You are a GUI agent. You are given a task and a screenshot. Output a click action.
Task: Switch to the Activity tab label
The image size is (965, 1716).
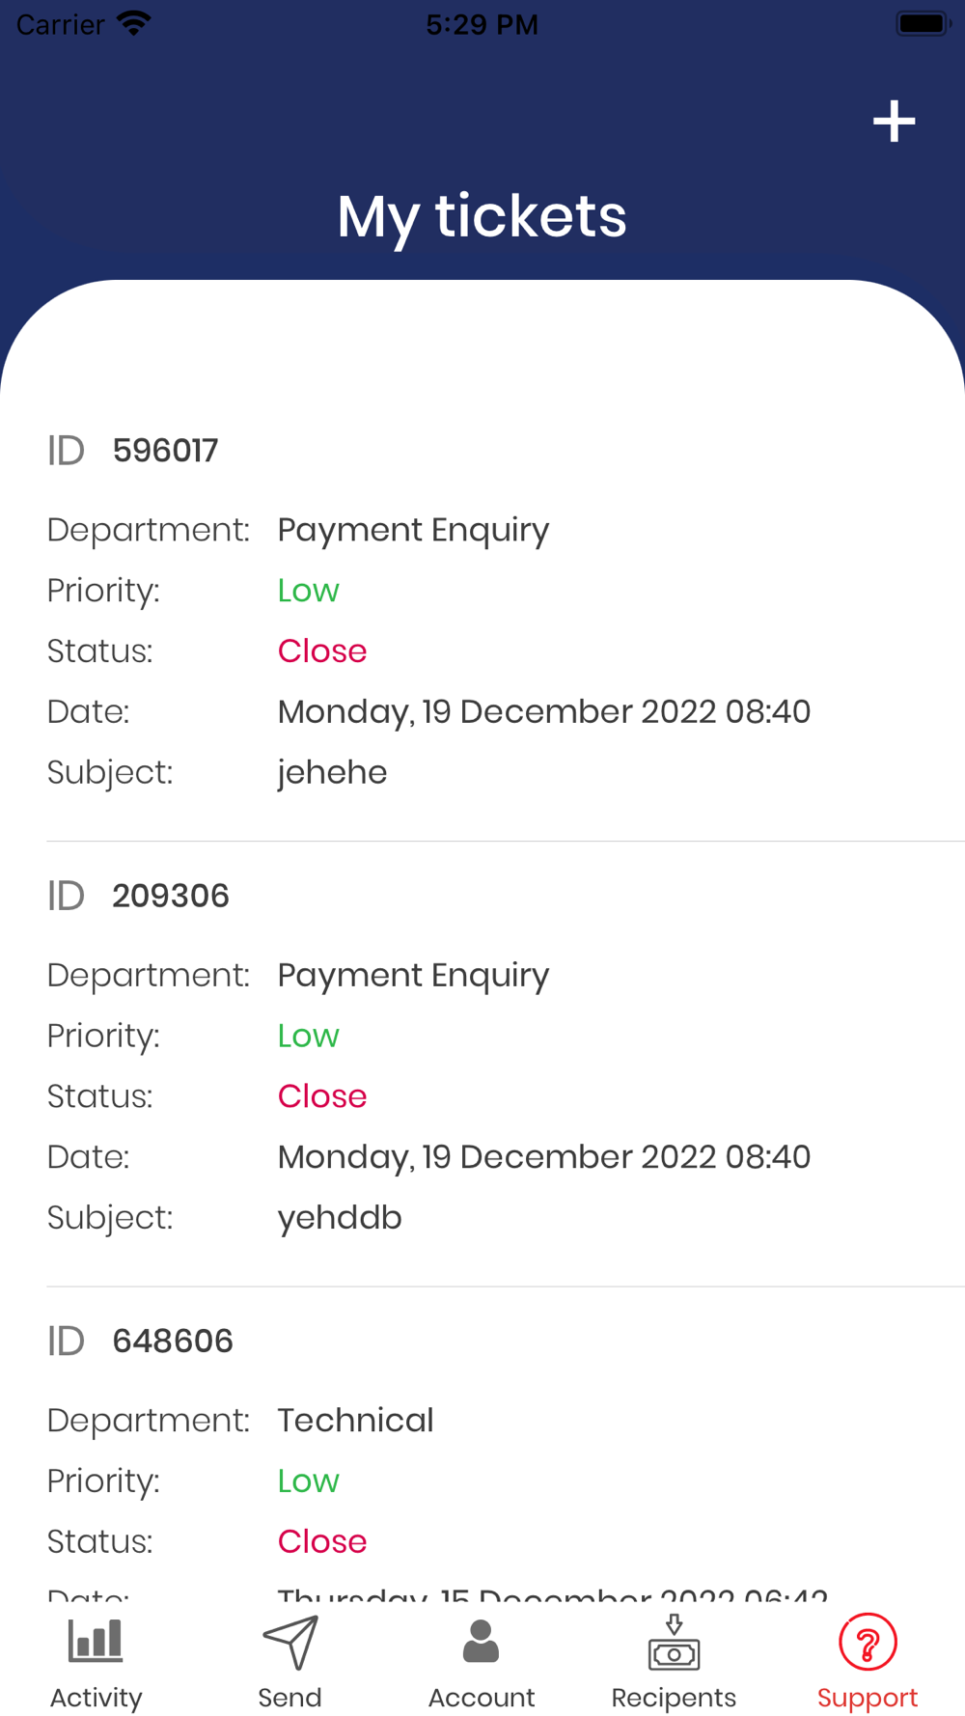pos(96,1698)
